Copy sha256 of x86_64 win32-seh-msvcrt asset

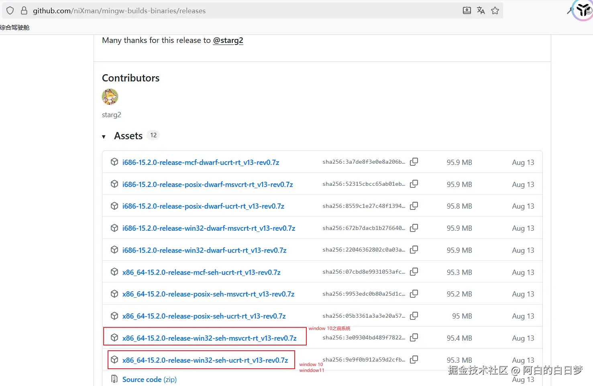414,337
